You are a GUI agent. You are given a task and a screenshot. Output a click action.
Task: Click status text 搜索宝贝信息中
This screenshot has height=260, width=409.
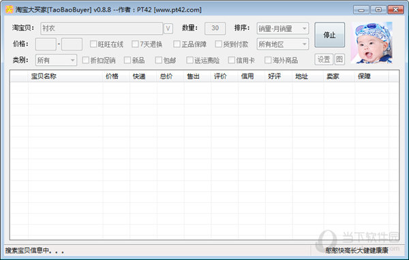35,250
